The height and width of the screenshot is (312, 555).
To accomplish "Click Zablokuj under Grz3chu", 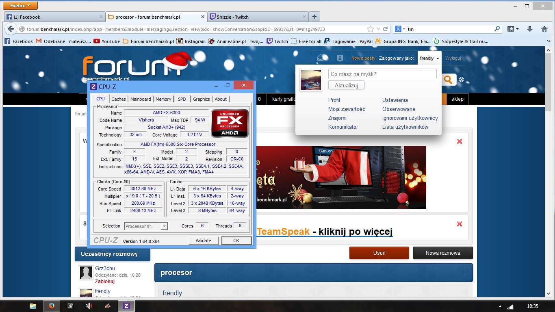I will click(104, 281).
